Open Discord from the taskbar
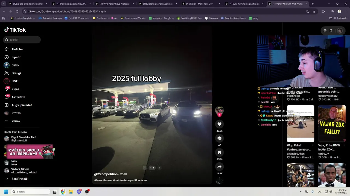The height and width of the screenshot is (196, 350). [79, 192]
